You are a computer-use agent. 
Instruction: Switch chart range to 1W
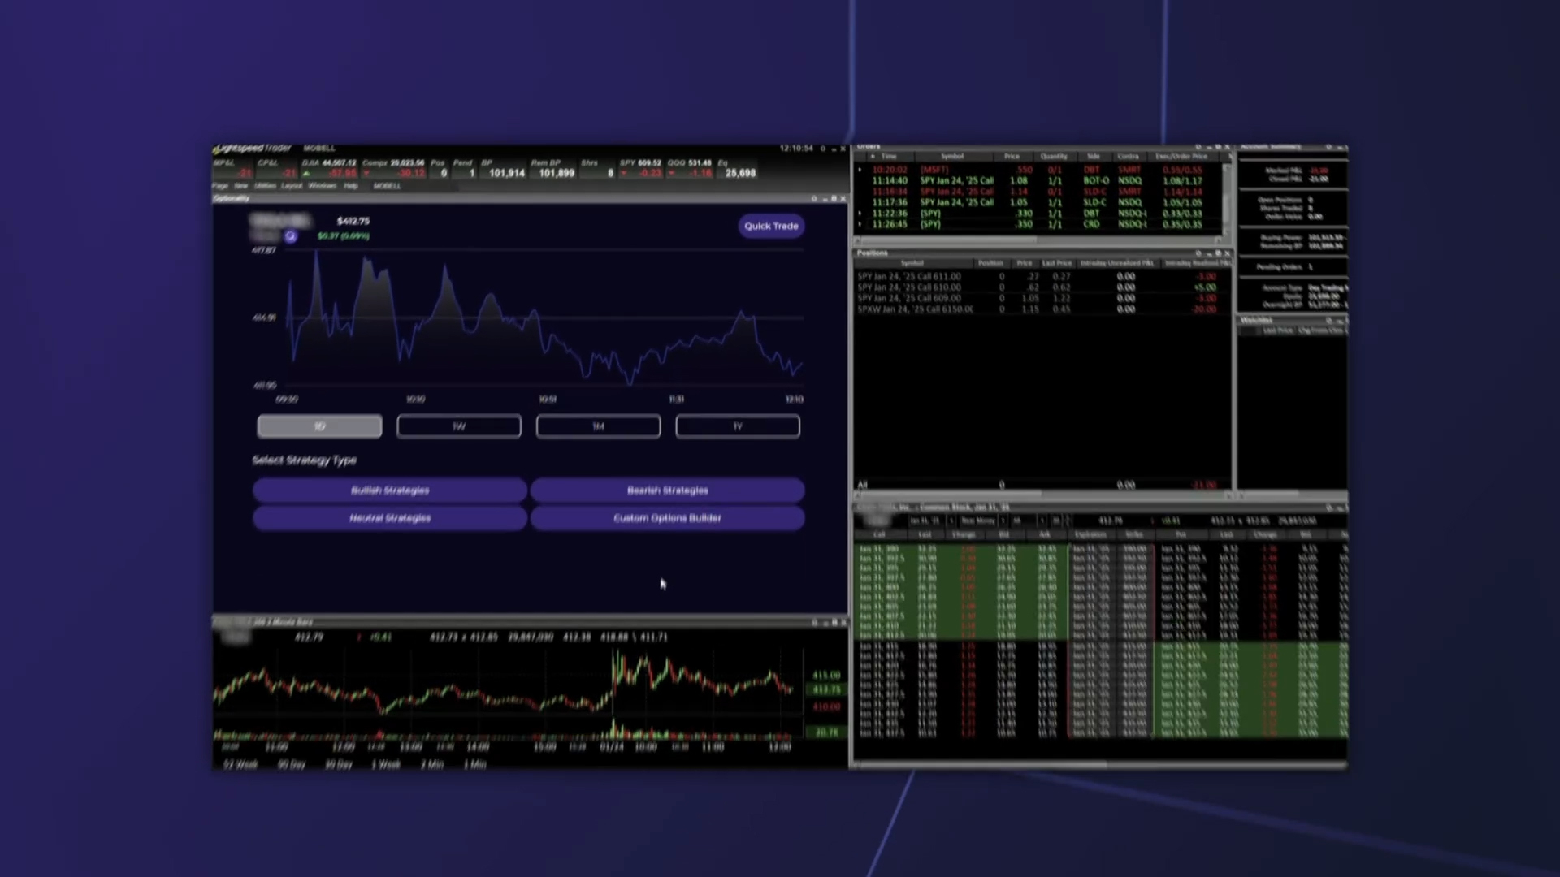coord(459,426)
